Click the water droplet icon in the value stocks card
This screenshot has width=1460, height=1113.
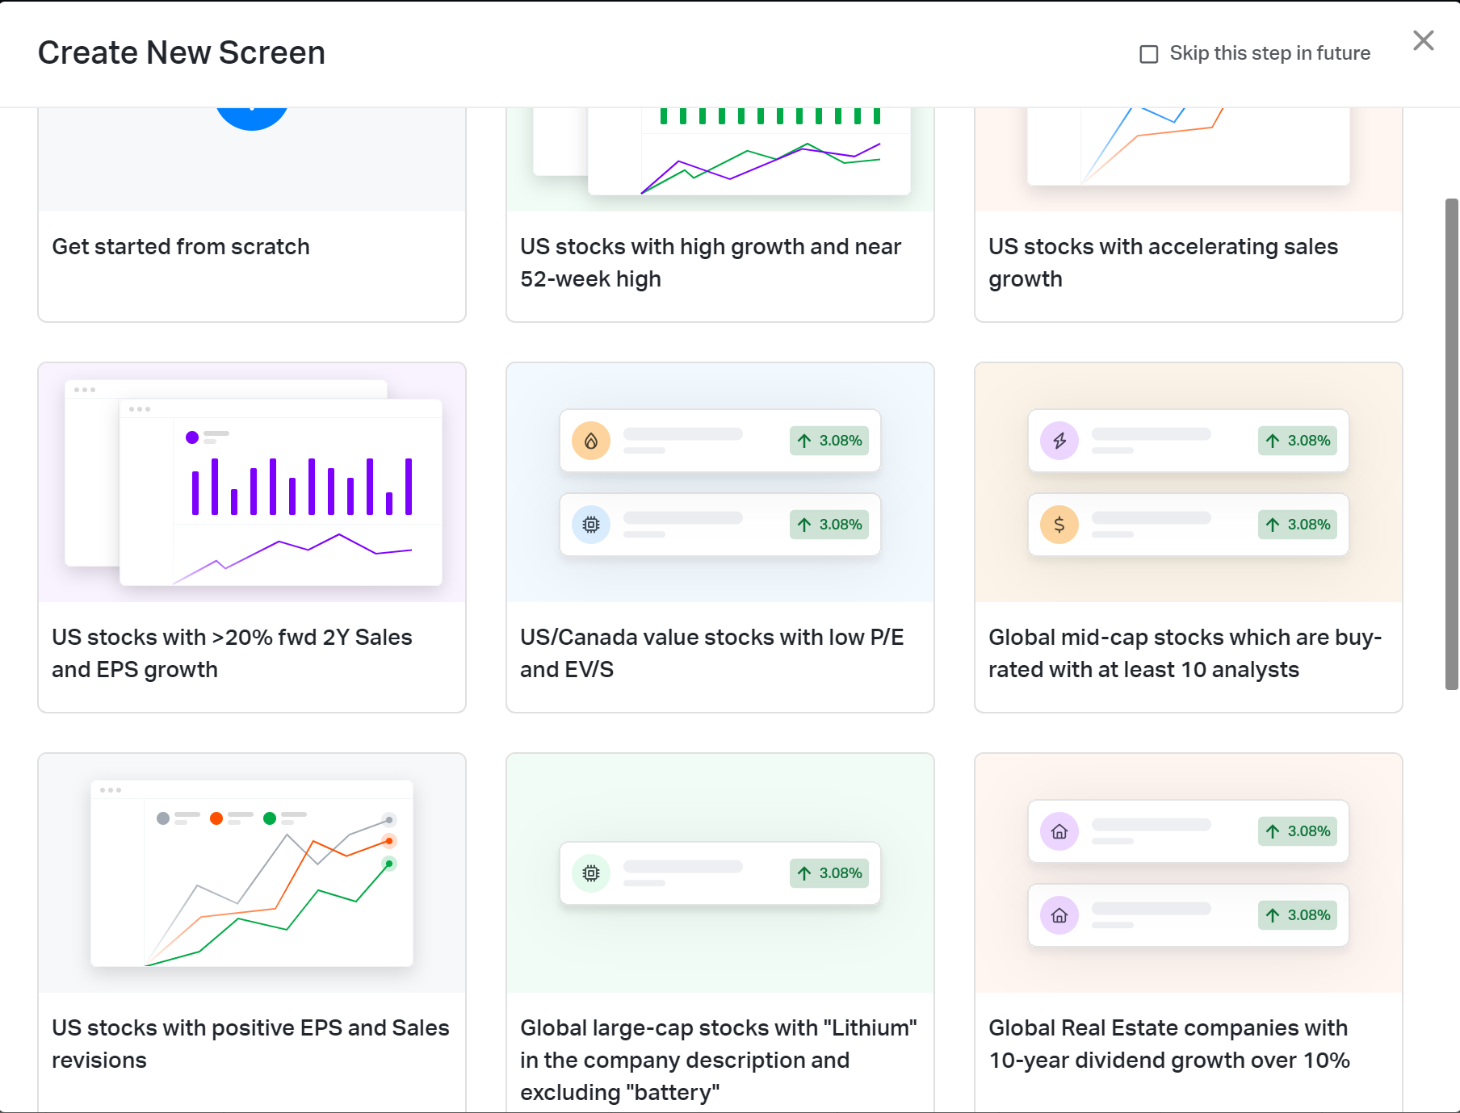point(592,441)
